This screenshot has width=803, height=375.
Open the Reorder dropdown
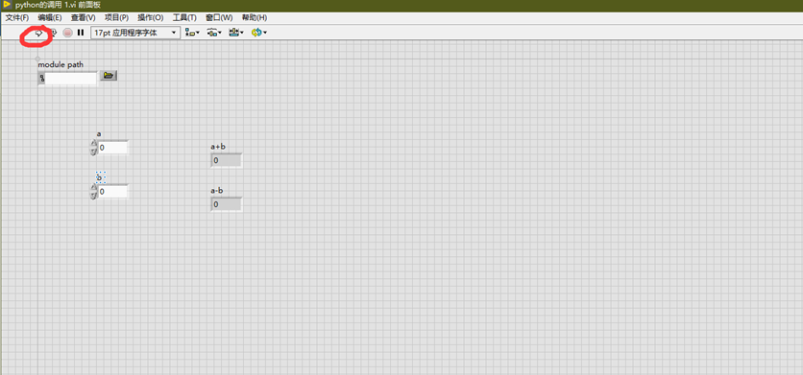pyautogui.click(x=259, y=33)
